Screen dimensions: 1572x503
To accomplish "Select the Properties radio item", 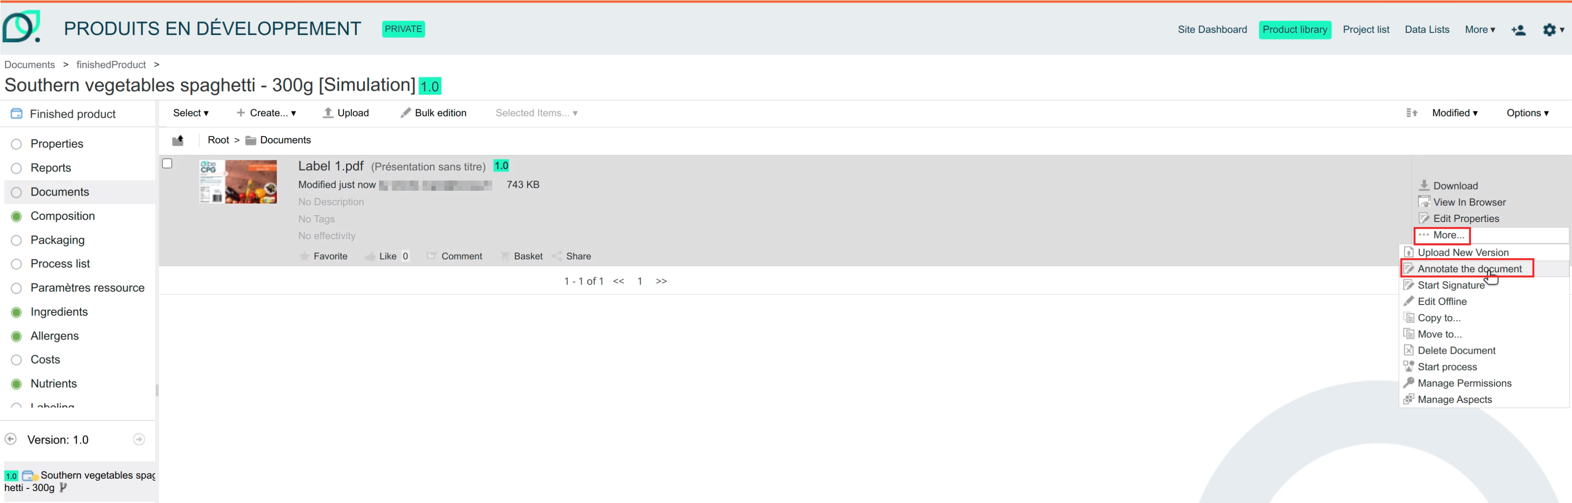I will coord(17,144).
